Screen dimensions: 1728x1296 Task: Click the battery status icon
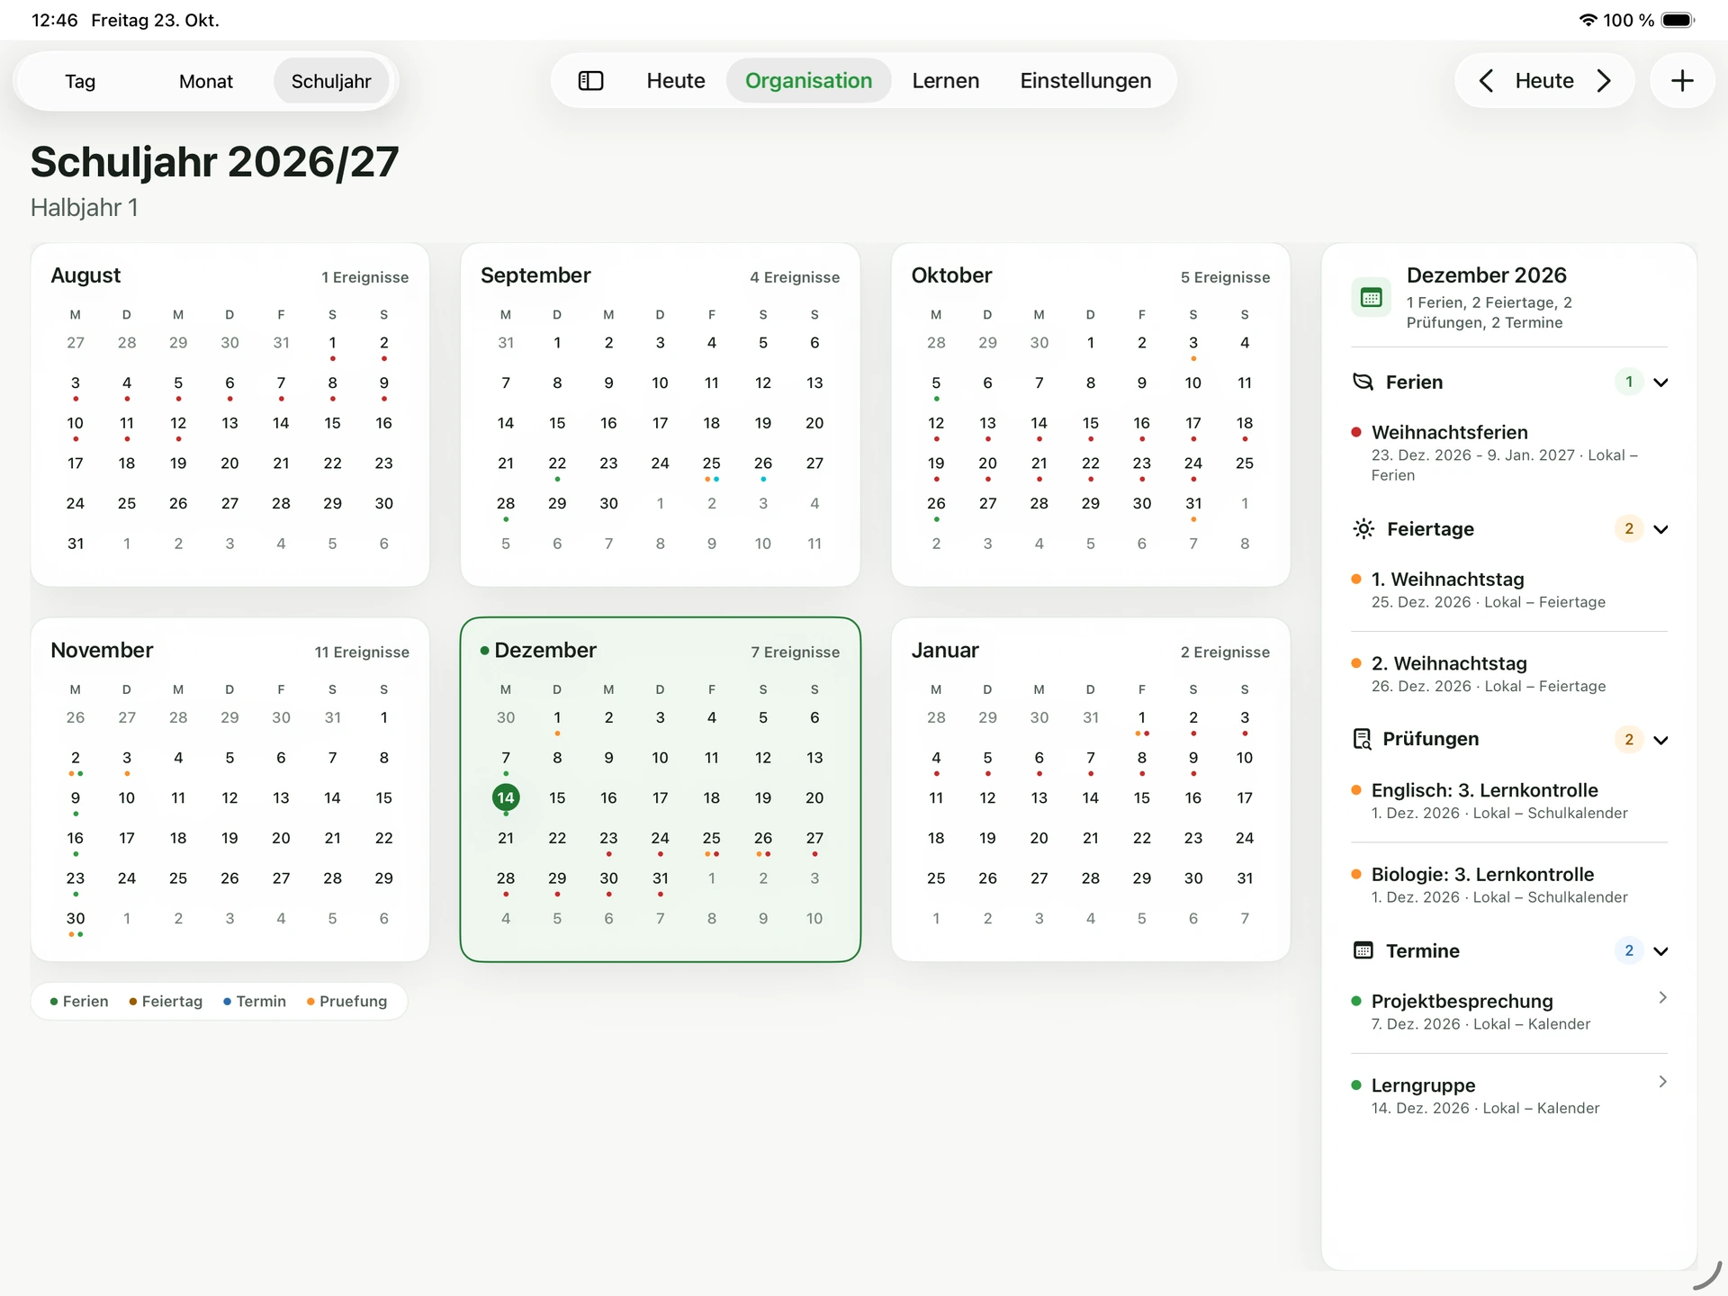pos(1678,20)
